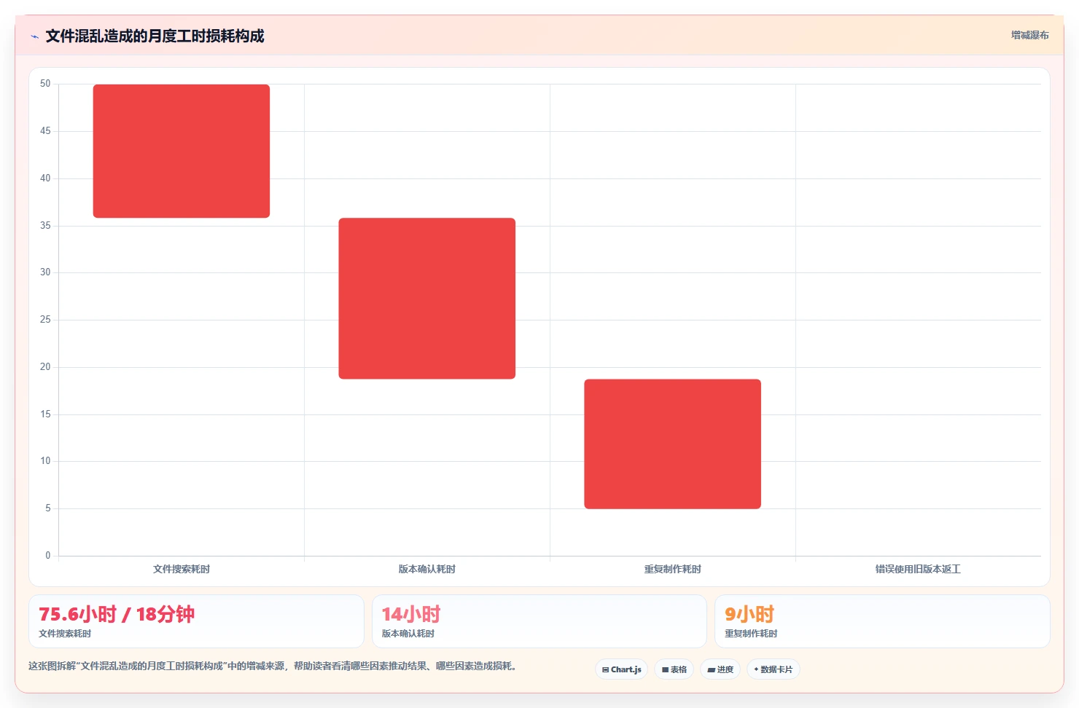Screen dimensions: 1079x708
Task: Click the 版本确认耗时 caption under 14小时
Action: tap(408, 634)
